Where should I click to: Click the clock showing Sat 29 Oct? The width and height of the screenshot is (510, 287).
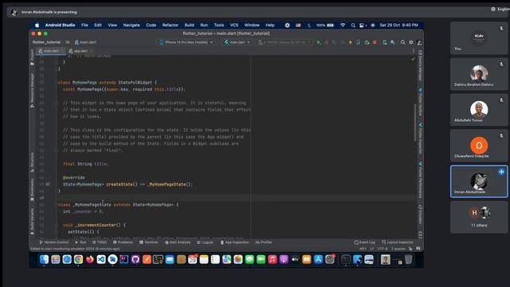pos(398,25)
